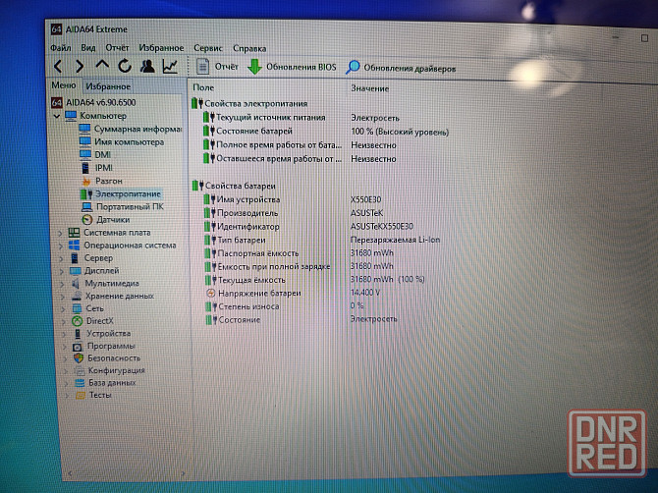Select the Степень износа row

(284, 306)
